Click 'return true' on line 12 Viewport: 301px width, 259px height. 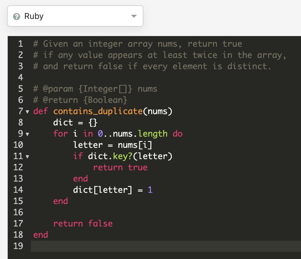pyautogui.click(x=120, y=167)
